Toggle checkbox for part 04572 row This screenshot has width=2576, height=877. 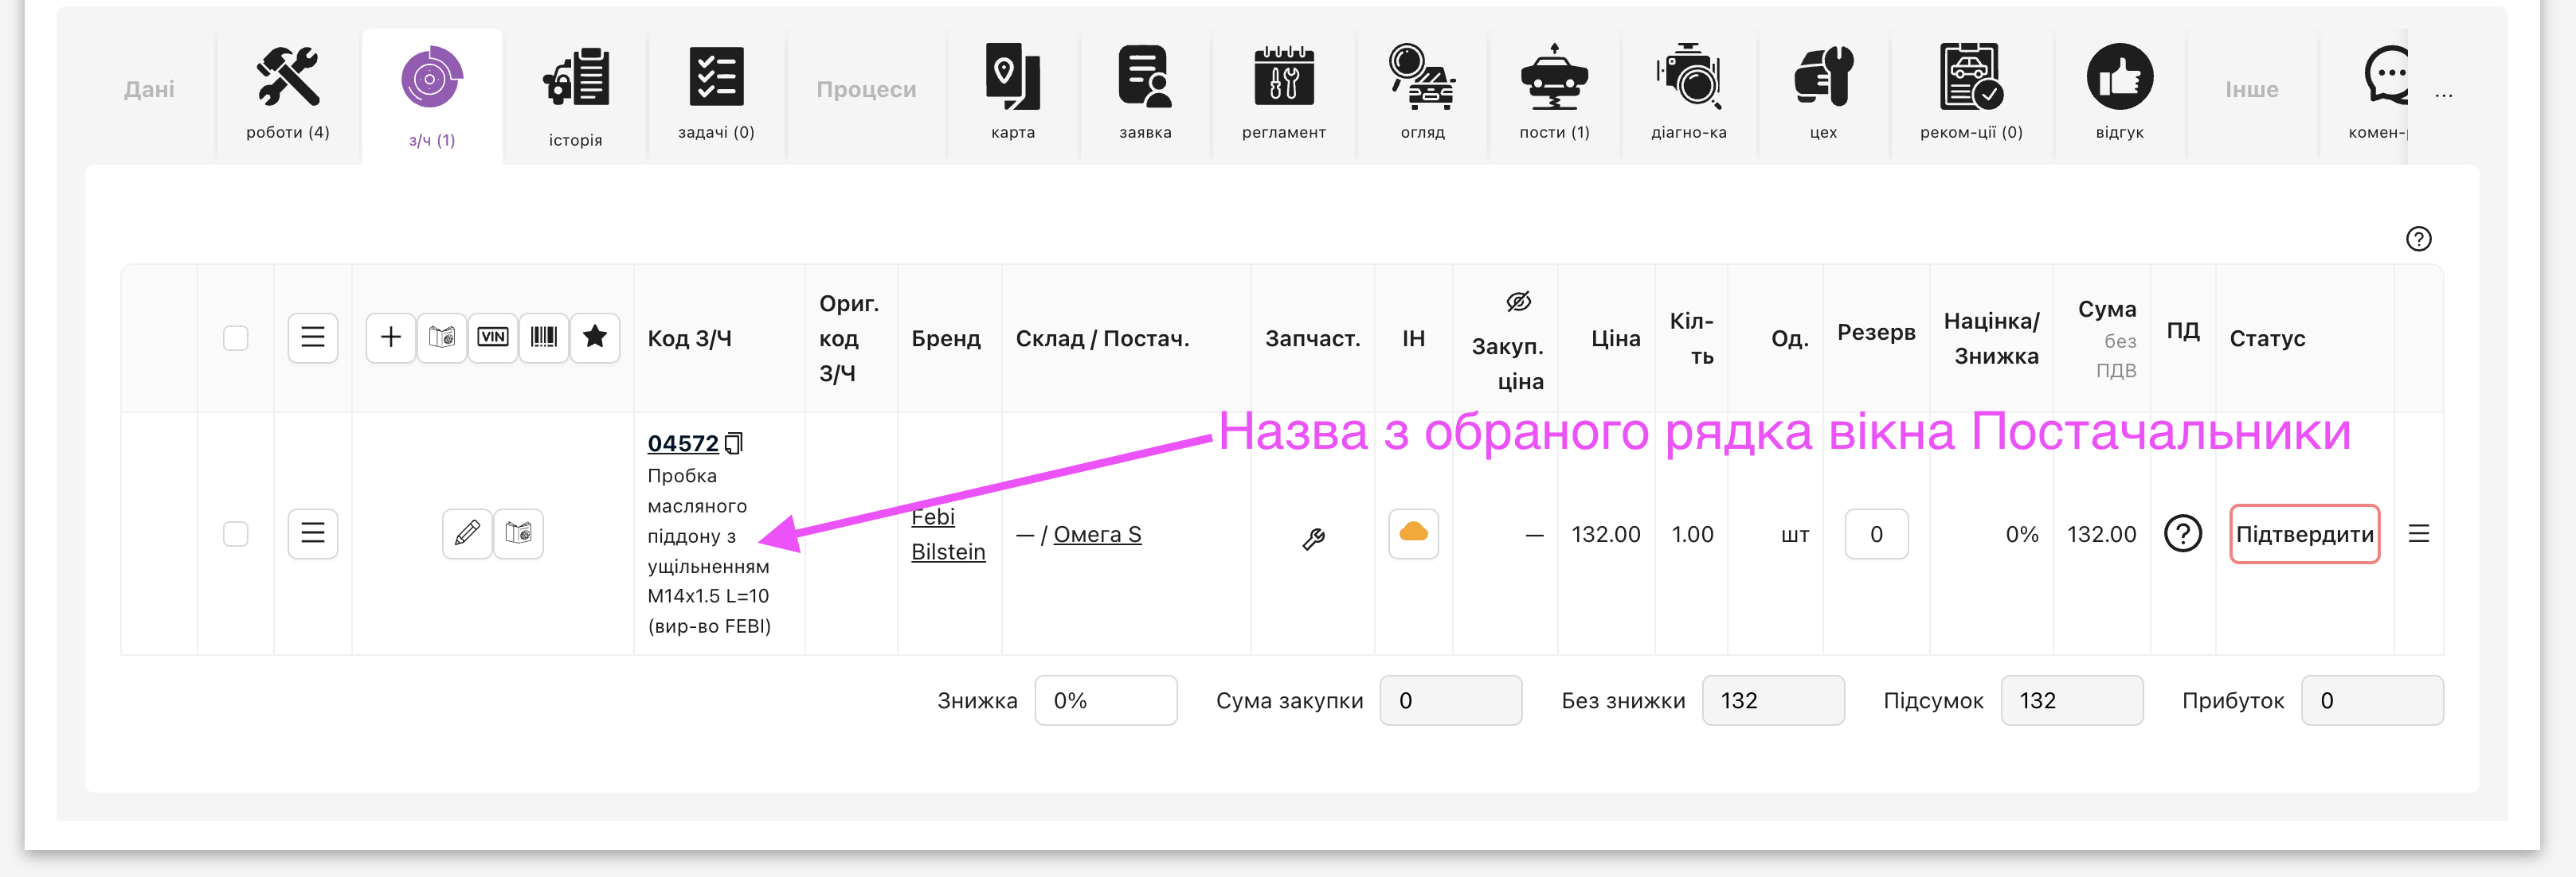click(236, 533)
